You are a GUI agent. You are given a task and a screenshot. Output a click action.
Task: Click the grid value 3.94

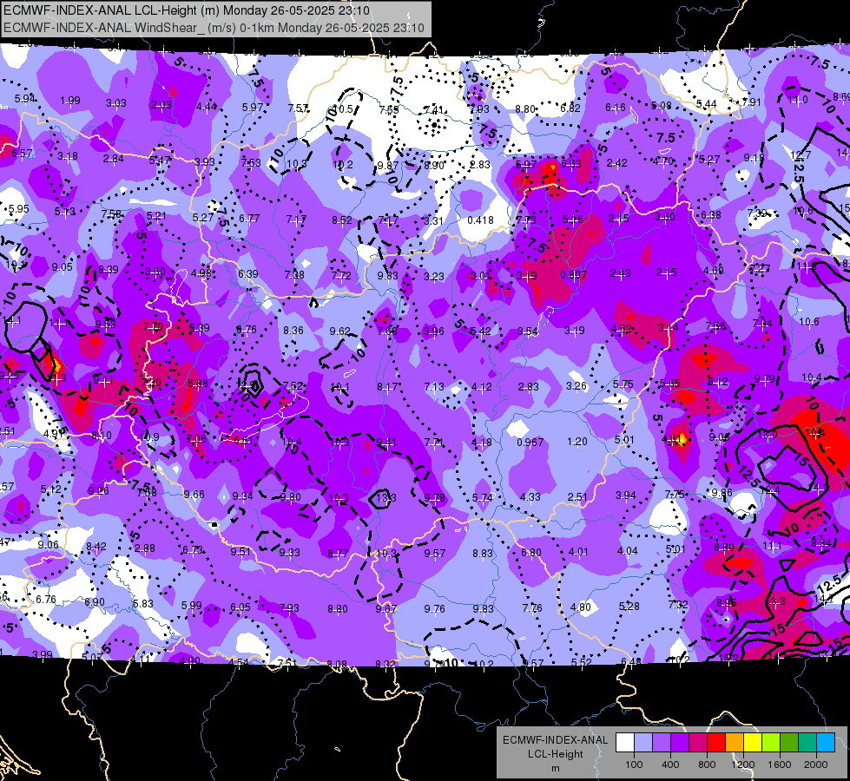[626, 496]
